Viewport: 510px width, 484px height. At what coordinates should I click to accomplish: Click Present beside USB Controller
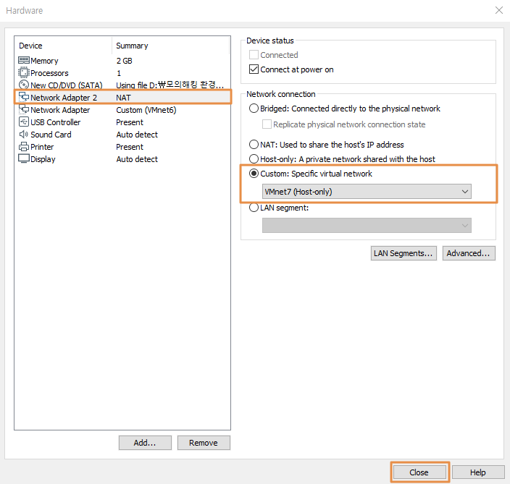click(x=130, y=122)
